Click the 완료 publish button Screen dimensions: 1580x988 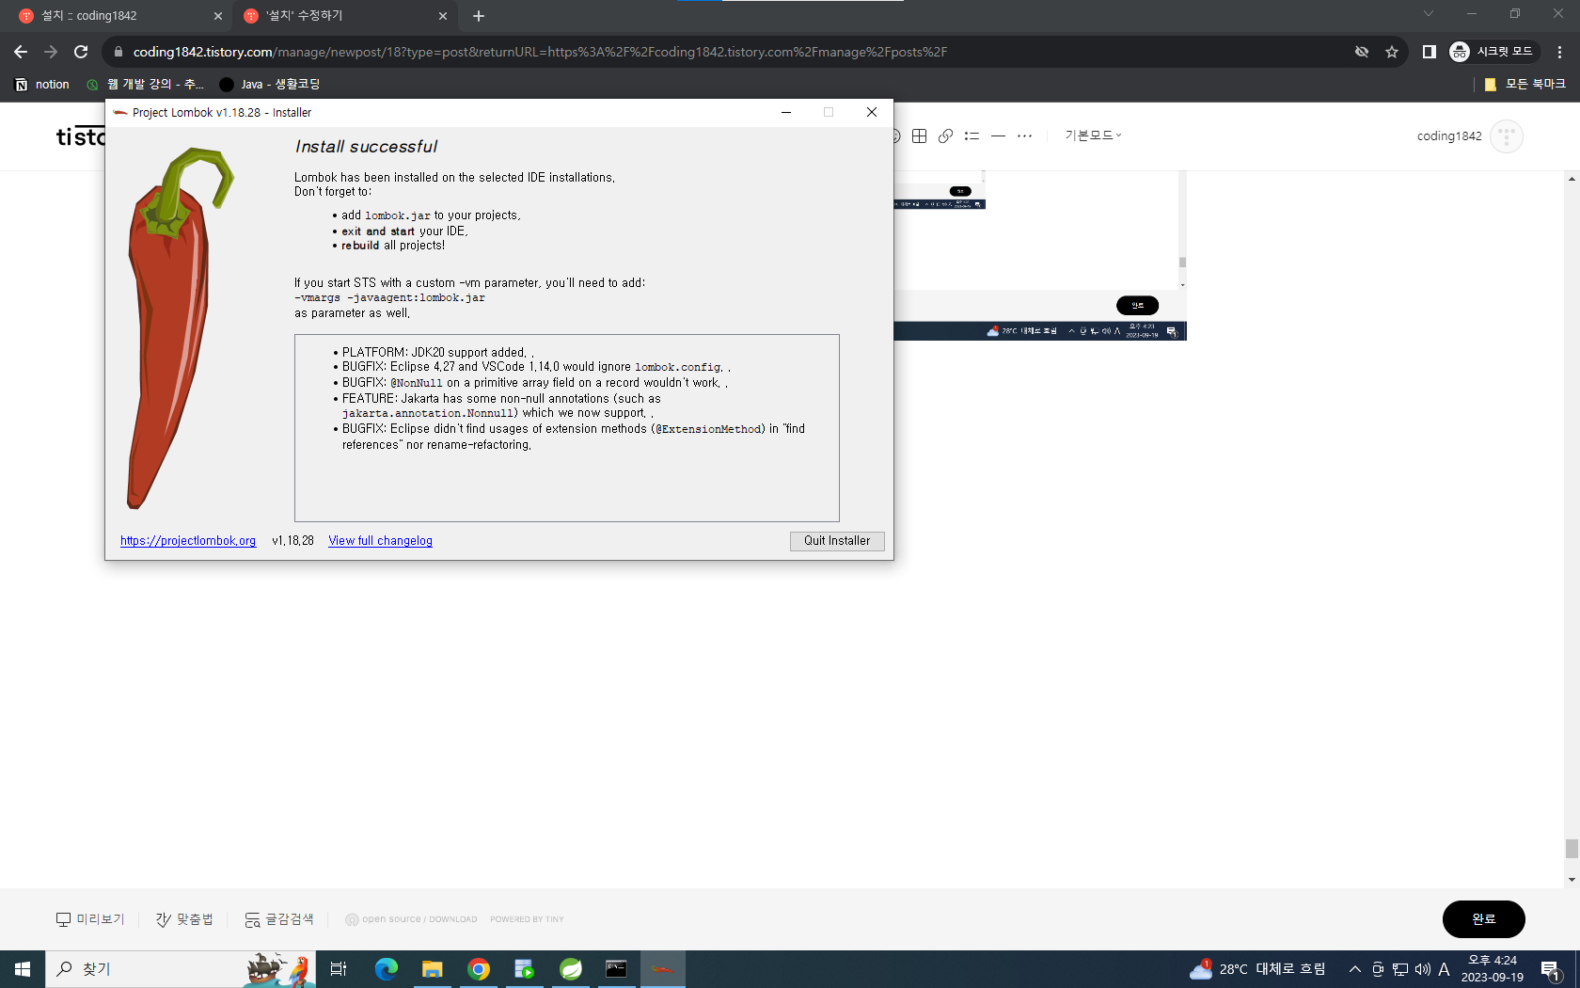(x=1484, y=919)
